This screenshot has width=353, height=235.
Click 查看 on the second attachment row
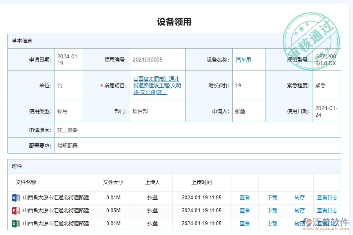(x=244, y=211)
